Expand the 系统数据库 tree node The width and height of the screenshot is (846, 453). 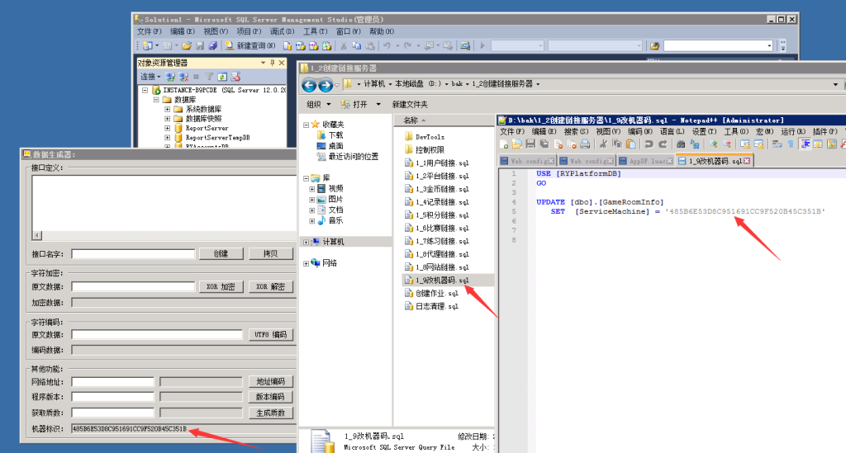click(167, 109)
